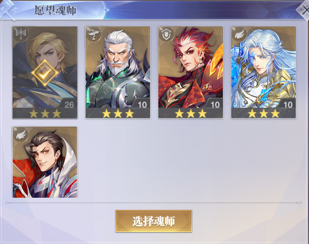Click level 10 badge on bearded hero

[x=142, y=104]
